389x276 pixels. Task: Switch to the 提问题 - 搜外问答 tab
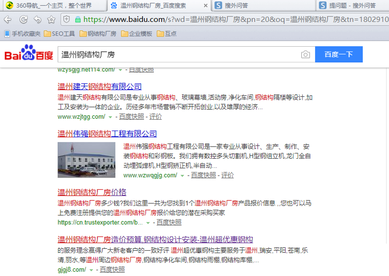(x=352, y=5)
